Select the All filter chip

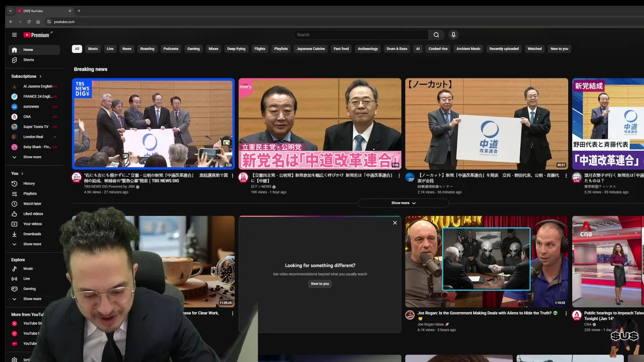(x=77, y=49)
